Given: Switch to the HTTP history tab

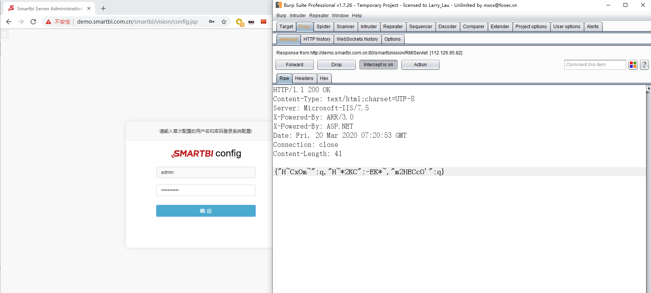Looking at the screenshot, I should 317,39.
